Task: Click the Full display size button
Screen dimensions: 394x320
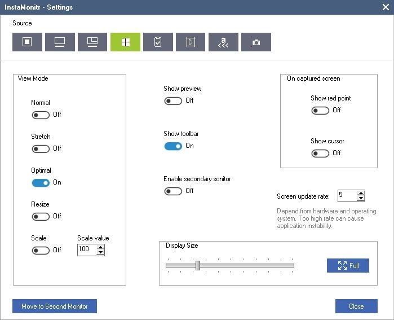Action: pyautogui.click(x=348, y=265)
